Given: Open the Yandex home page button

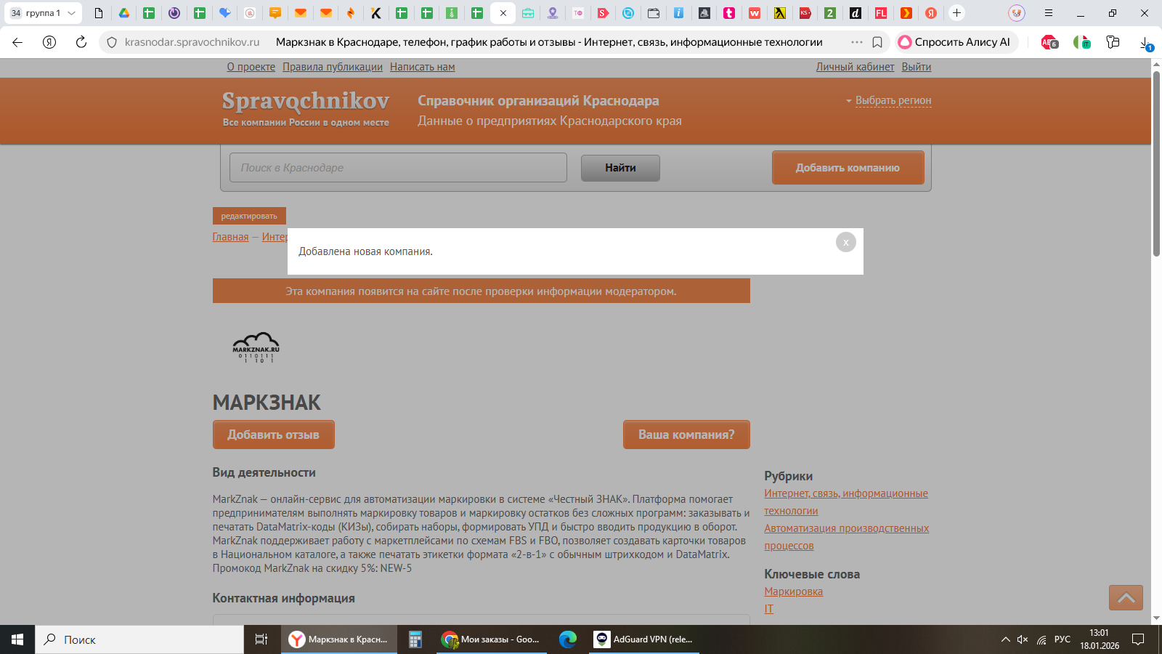Looking at the screenshot, I should (x=49, y=42).
